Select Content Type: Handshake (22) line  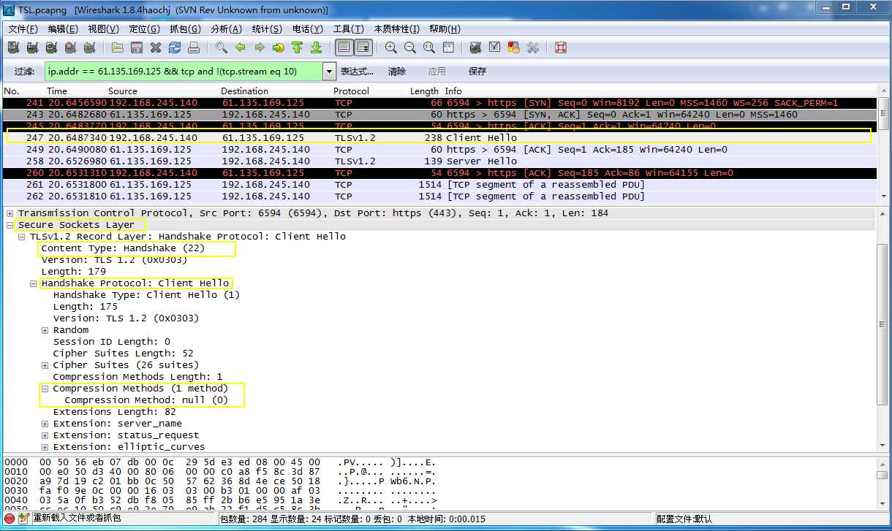point(123,248)
